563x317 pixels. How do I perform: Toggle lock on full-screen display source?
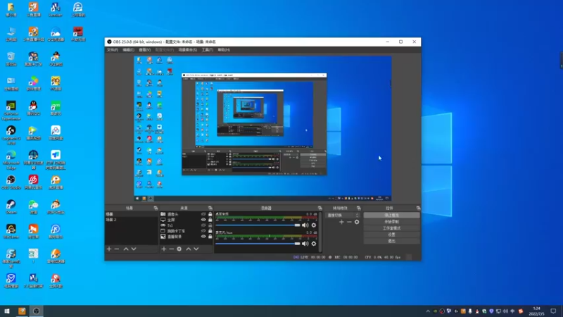(x=210, y=220)
